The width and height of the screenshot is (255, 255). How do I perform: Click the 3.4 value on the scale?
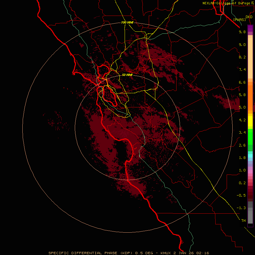(242, 133)
